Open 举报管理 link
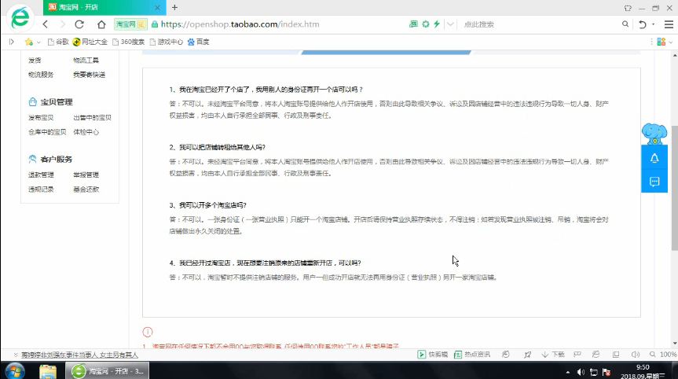This screenshot has width=678, height=379. coord(86,175)
